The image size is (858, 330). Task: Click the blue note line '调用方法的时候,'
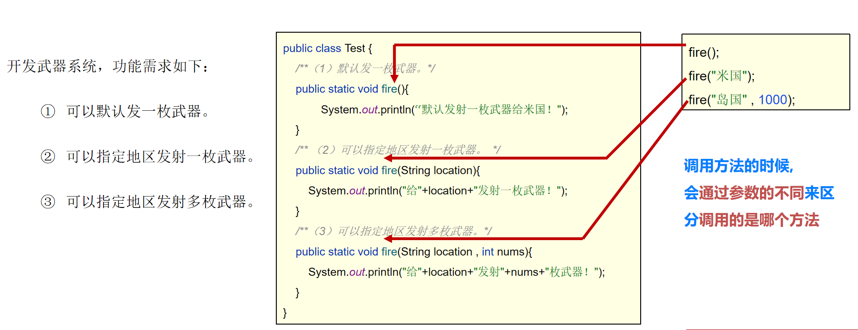coord(739,166)
